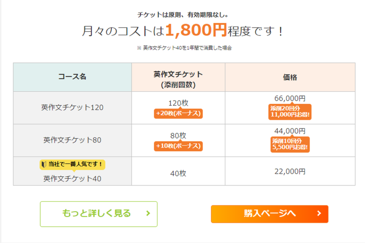Click the 添削20回分 11,000円お得 badge
365x243 pixels.
[x=290, y=112]
